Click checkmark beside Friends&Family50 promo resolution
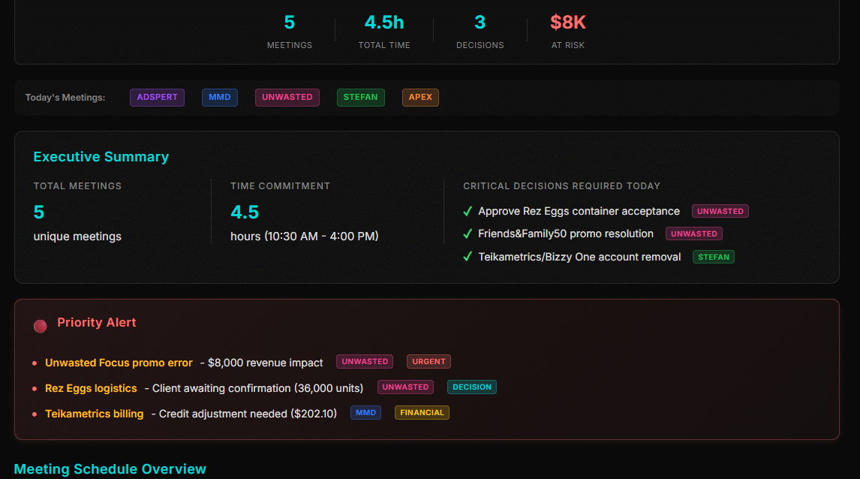 coord(468,234)
